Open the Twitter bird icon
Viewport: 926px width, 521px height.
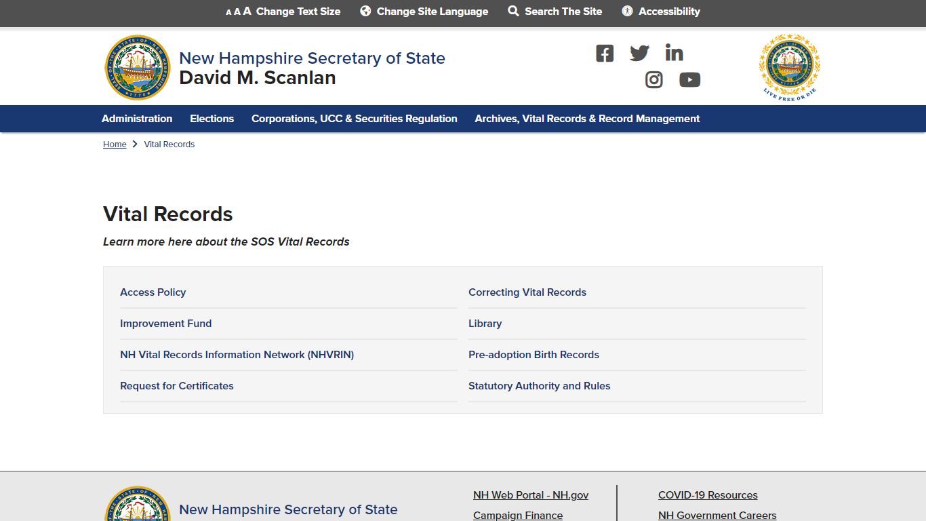pos(639,54)
